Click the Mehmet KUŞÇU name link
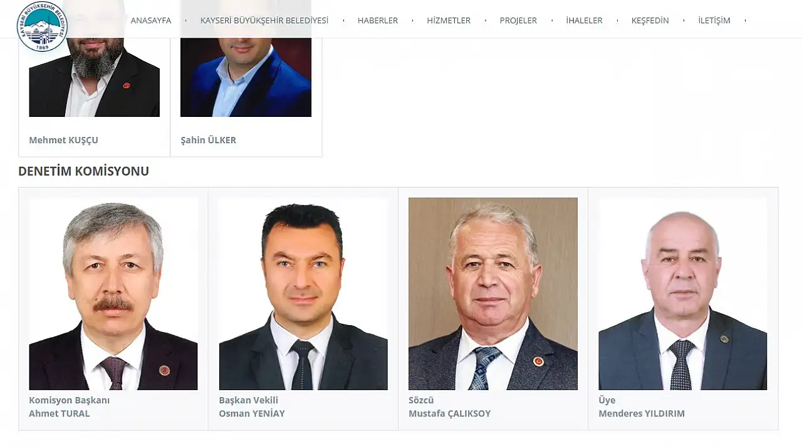The width and height of the screenshot is (802, 447). [x=63, y=140]
